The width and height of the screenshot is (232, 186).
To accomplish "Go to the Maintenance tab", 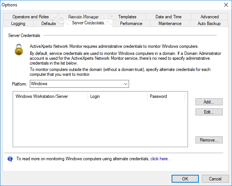I will [x=170, y=24].
